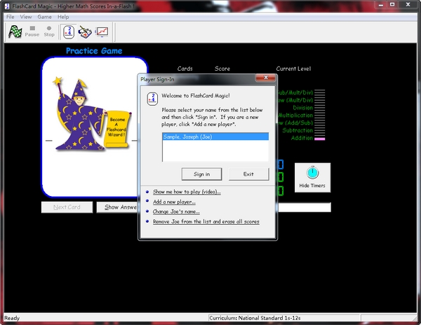Click the Multiplication level label
The image size is (421, 325).
(295, 115)
